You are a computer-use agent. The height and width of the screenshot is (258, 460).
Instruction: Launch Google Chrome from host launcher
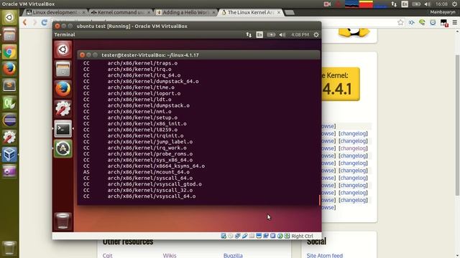9,52
